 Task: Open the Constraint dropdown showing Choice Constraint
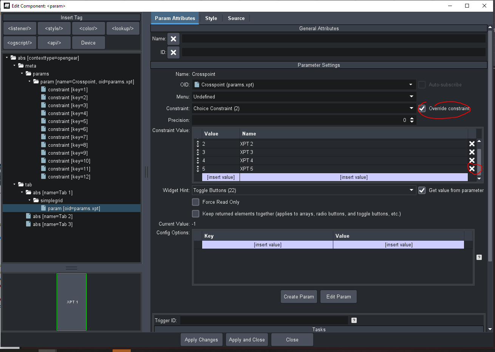tap(411, 108)
